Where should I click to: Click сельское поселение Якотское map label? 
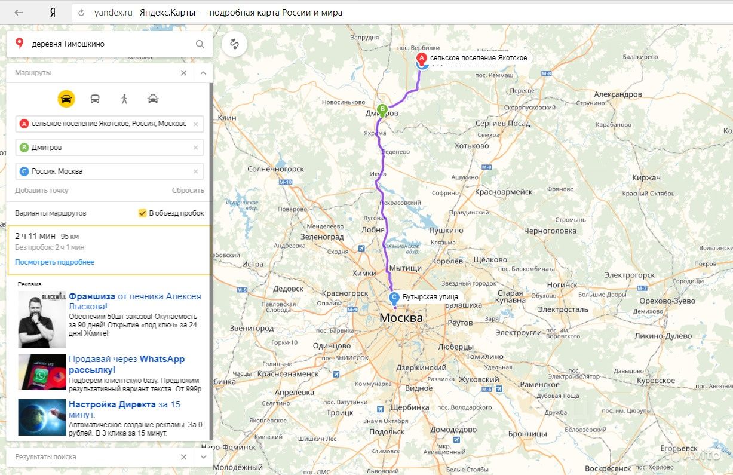coord(479,58)
